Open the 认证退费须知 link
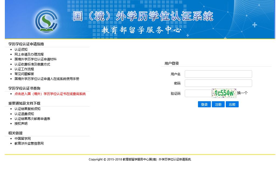The height and width of the screenshot is (169, 278). [24, 114]
